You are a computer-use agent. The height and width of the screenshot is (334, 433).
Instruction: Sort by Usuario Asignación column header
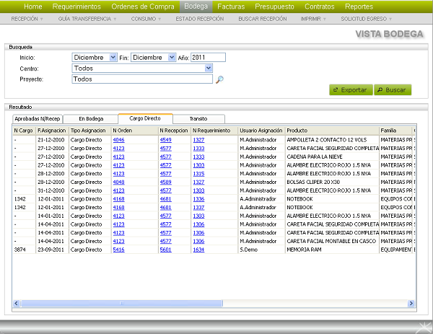pos(261,131)
